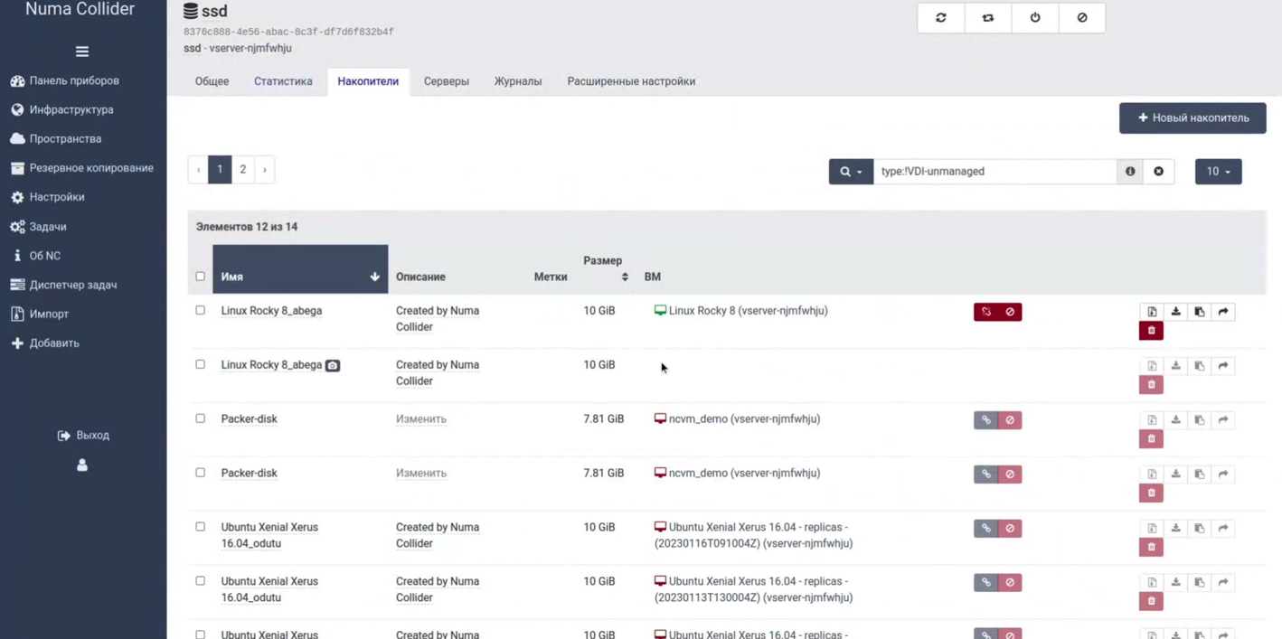
Task: Click trash icon for replicas 20230116T091004Z row
Action: pos(1151,547)
